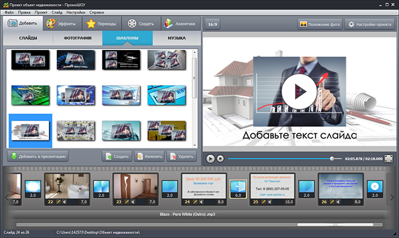The width and height of the screenshot is (399, 238).
Task: Click the sound icon on slide 25
Action: (270, 203)
